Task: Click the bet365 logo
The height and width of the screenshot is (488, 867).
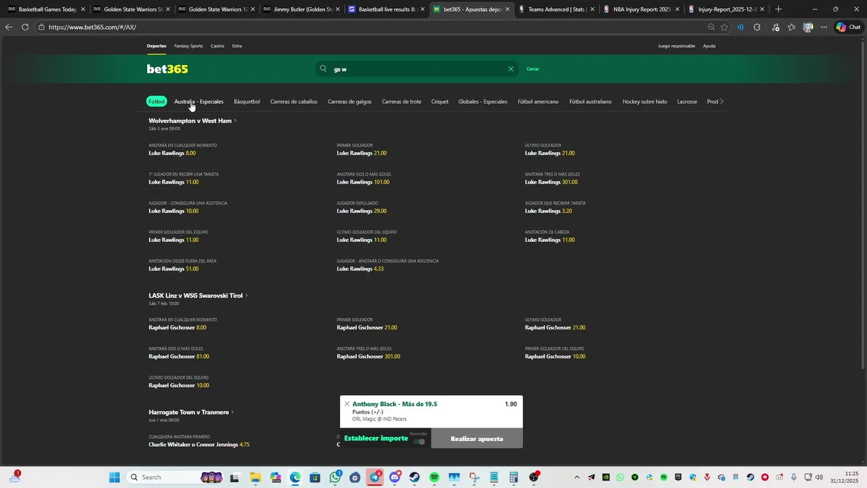Action: pyautogui.click(x=167, y=69)
